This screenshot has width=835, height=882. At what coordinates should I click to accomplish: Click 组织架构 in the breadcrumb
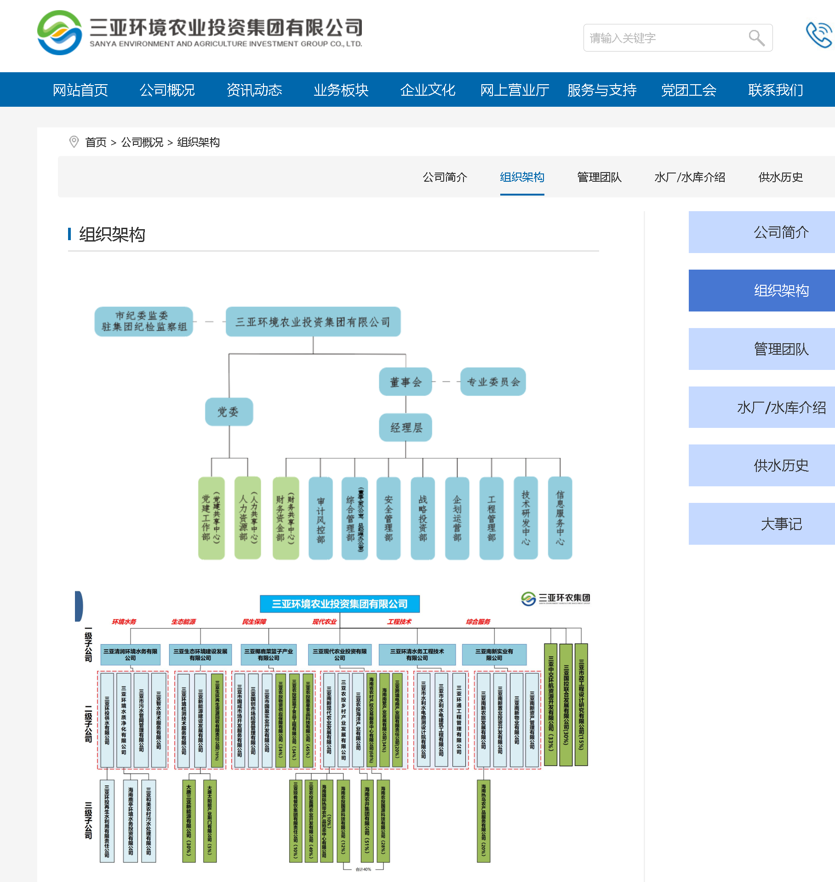[199, 142]
